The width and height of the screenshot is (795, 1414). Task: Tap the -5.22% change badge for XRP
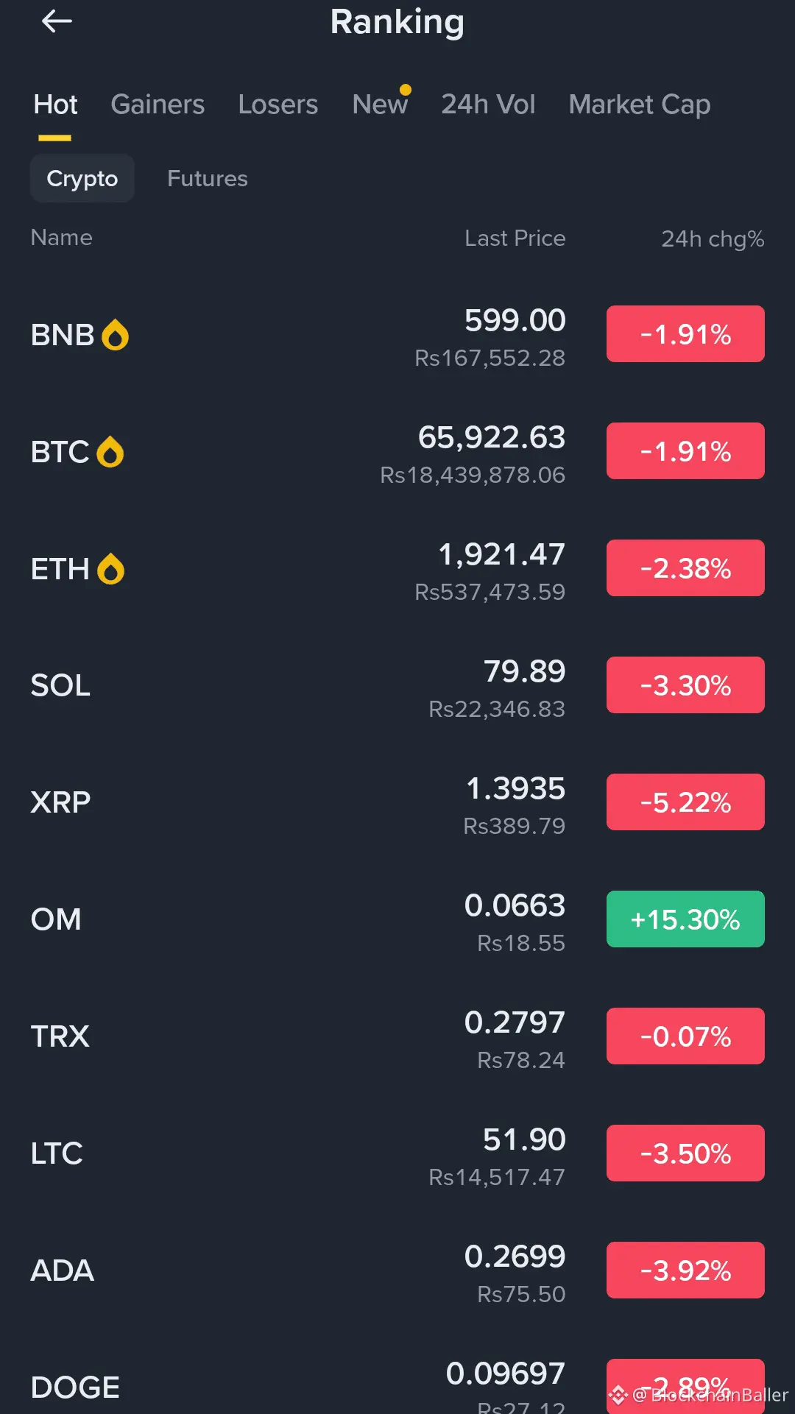685,802
